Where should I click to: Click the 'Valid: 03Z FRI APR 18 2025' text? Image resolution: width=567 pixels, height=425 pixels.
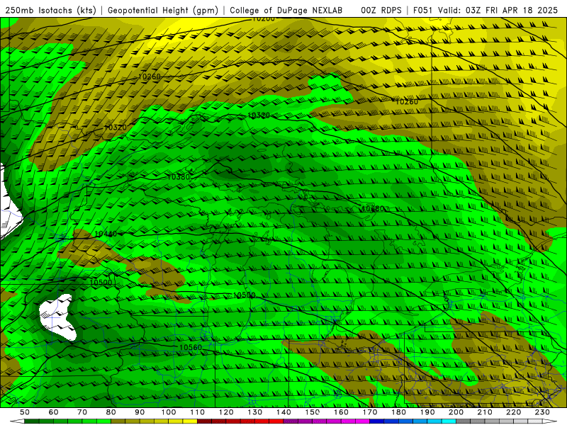tap(498, 11)
